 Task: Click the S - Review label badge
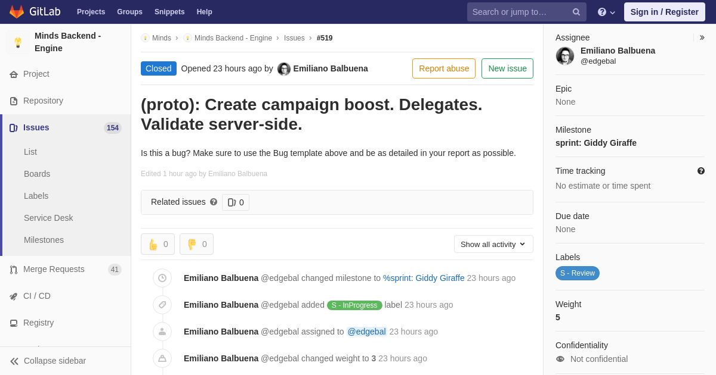click(x=577, y=273)
